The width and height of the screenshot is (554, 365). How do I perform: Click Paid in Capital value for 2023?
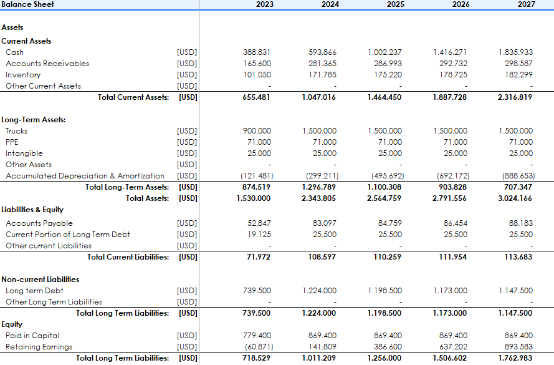[257, 336]
